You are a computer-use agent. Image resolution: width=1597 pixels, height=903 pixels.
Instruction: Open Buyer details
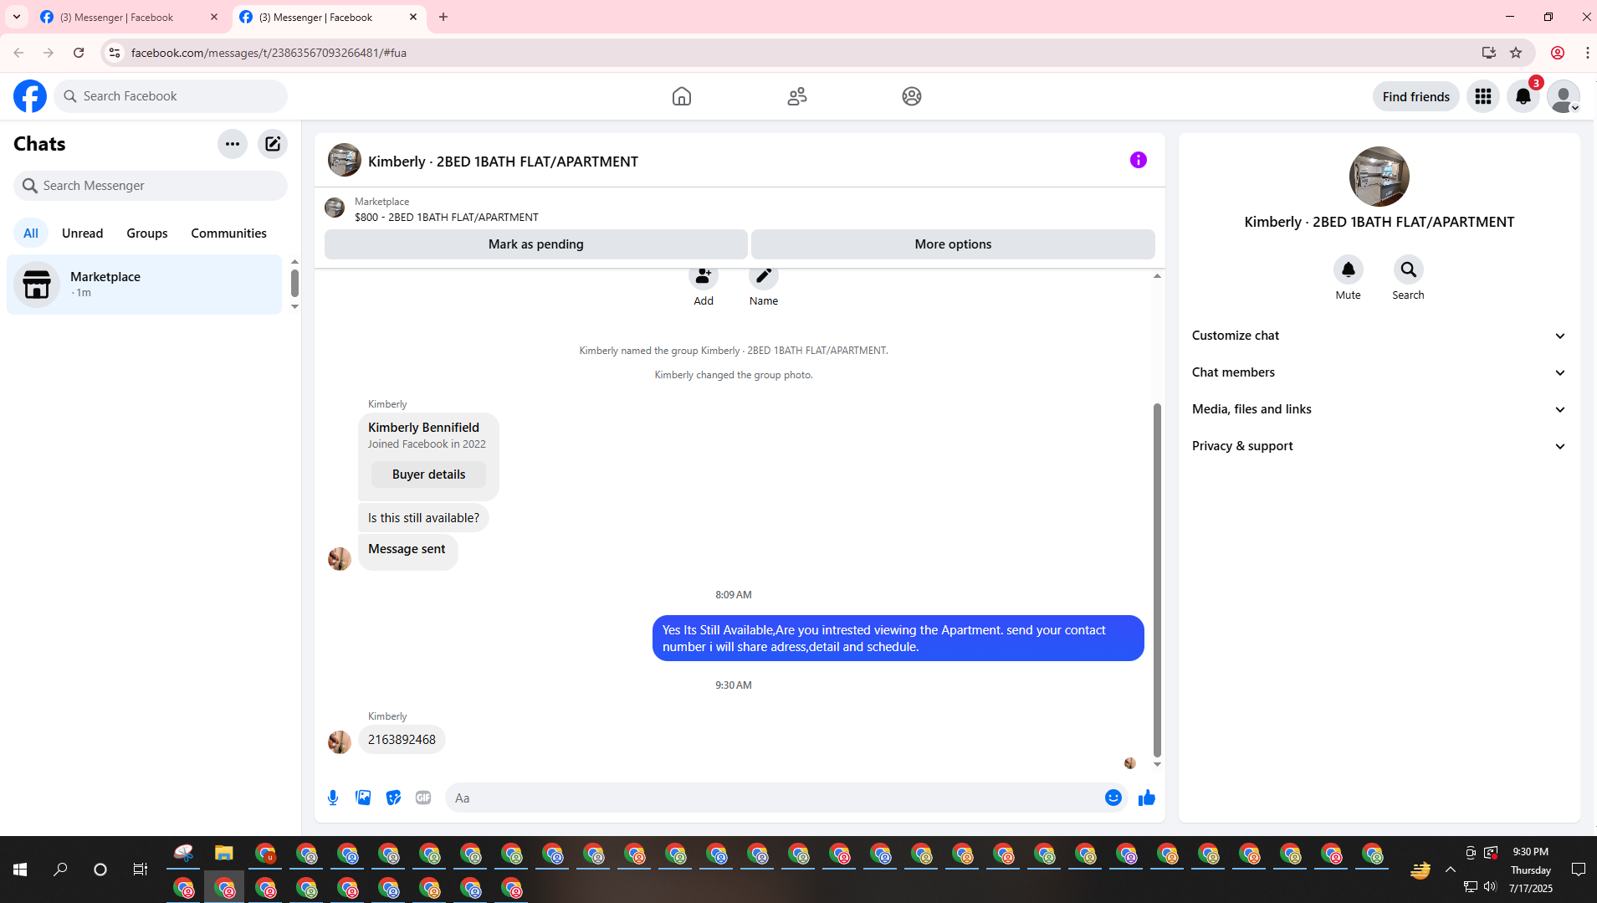point(428,475)
